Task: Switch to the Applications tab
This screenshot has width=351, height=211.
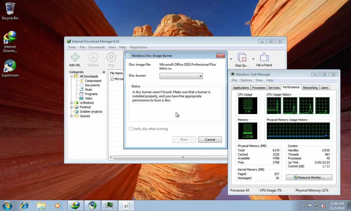Action: (x=241, y=88)
